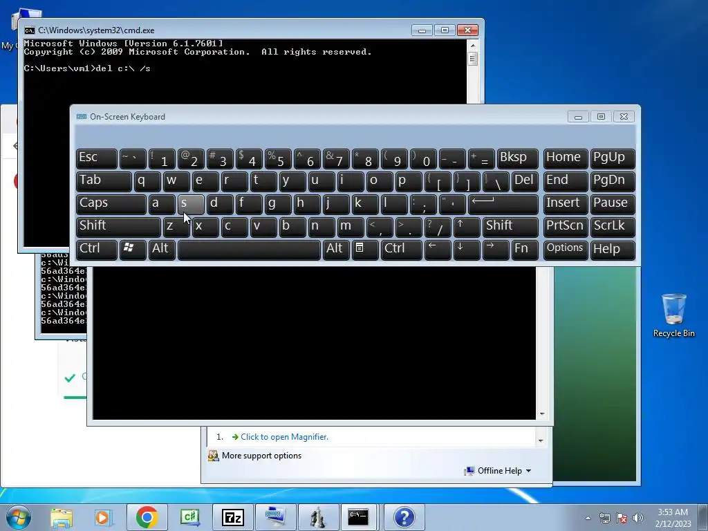Click the context menu key on keyboard

(x=365, y=250)
